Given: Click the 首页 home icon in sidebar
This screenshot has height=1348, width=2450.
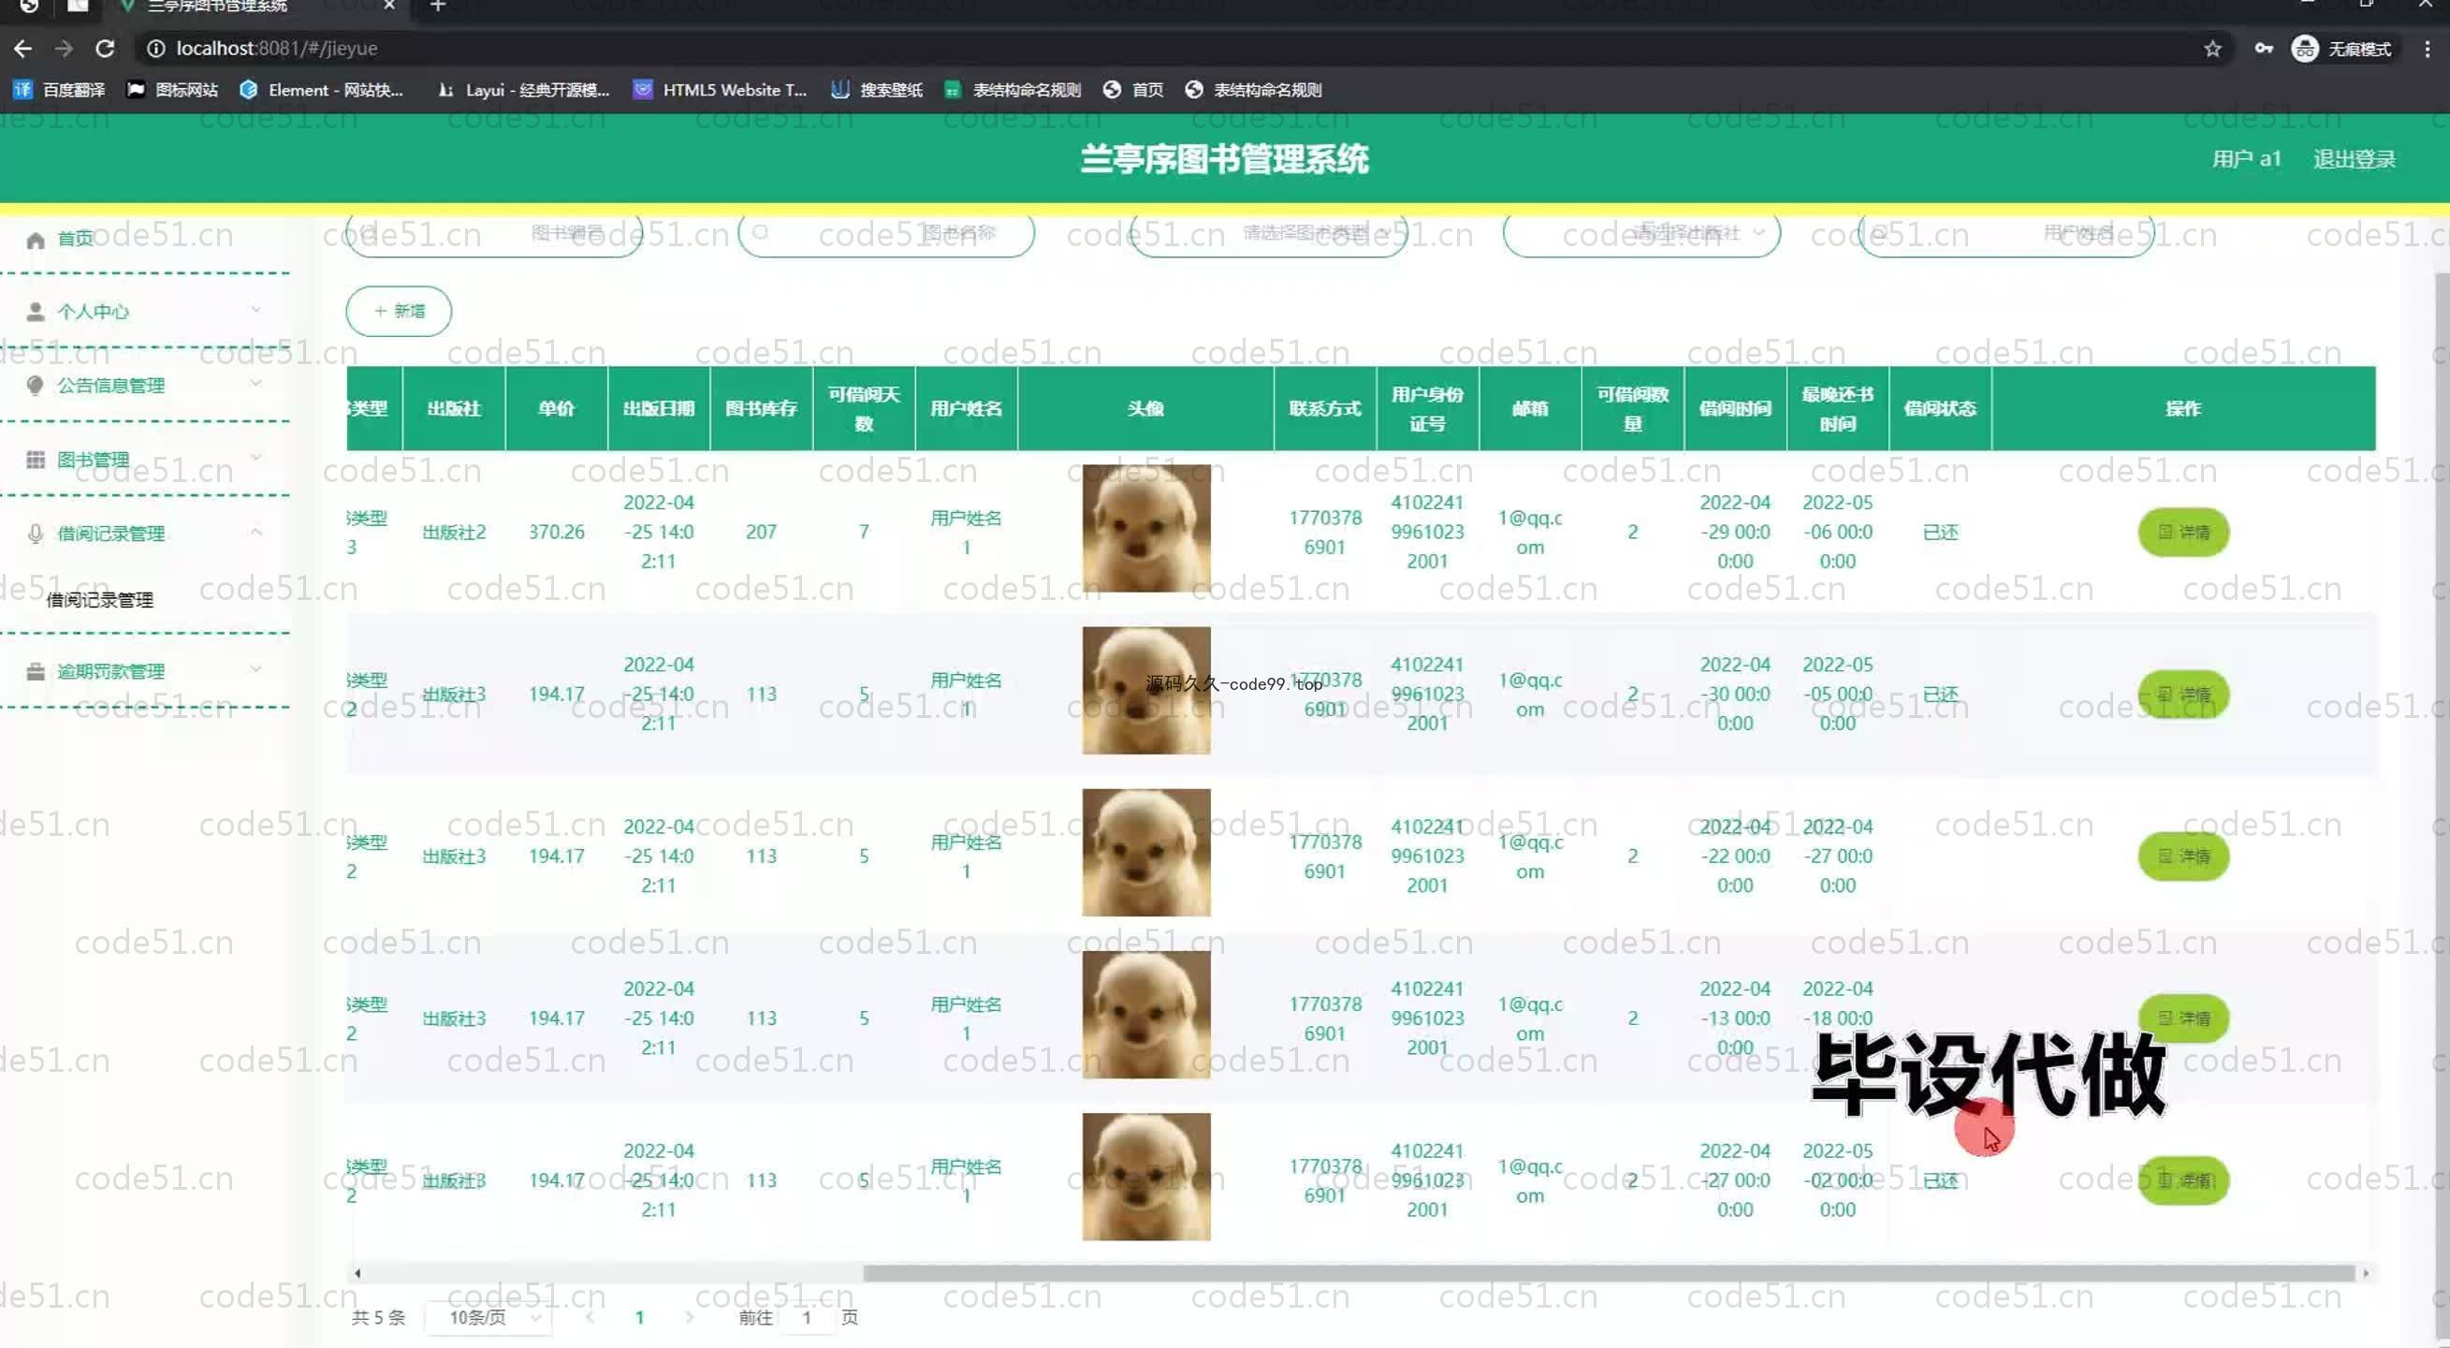Looking at the screenshot, I should tap(36, 240).
